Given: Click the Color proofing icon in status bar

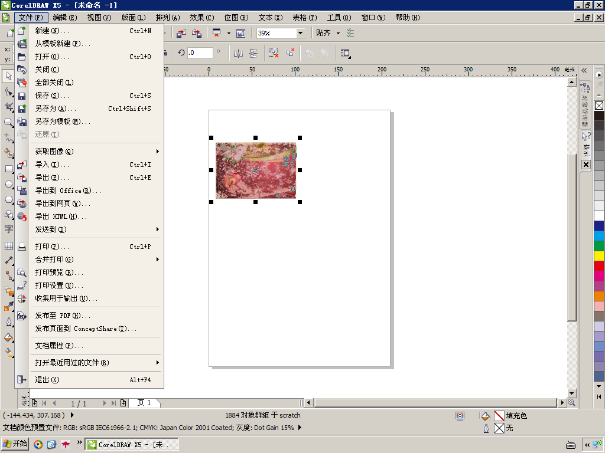Looking at the screenshot, I should (x=460, y=416).
